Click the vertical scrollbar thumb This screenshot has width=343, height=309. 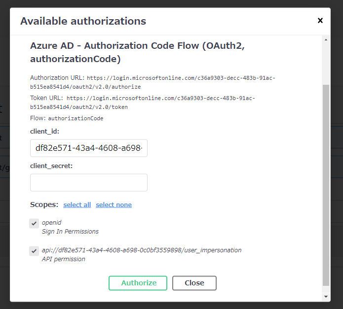326,185
